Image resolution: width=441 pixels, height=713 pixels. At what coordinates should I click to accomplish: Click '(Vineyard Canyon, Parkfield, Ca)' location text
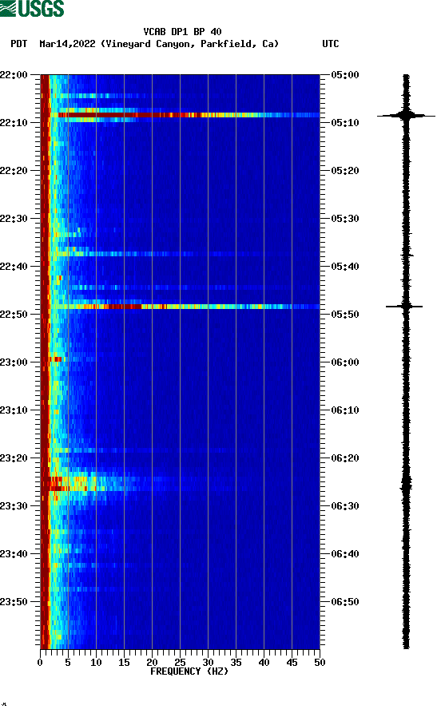click(x=190, y=44)
